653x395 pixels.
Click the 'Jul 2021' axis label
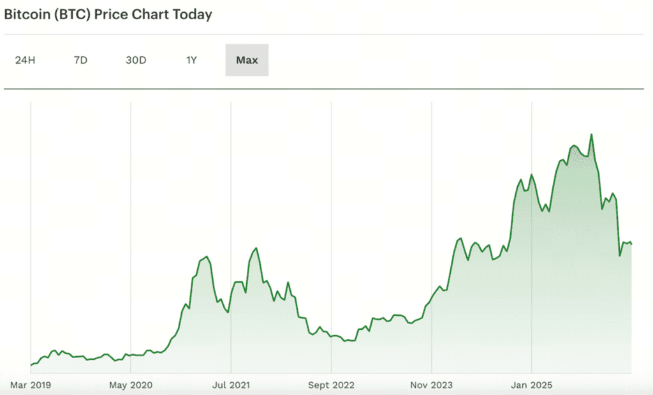231,385
